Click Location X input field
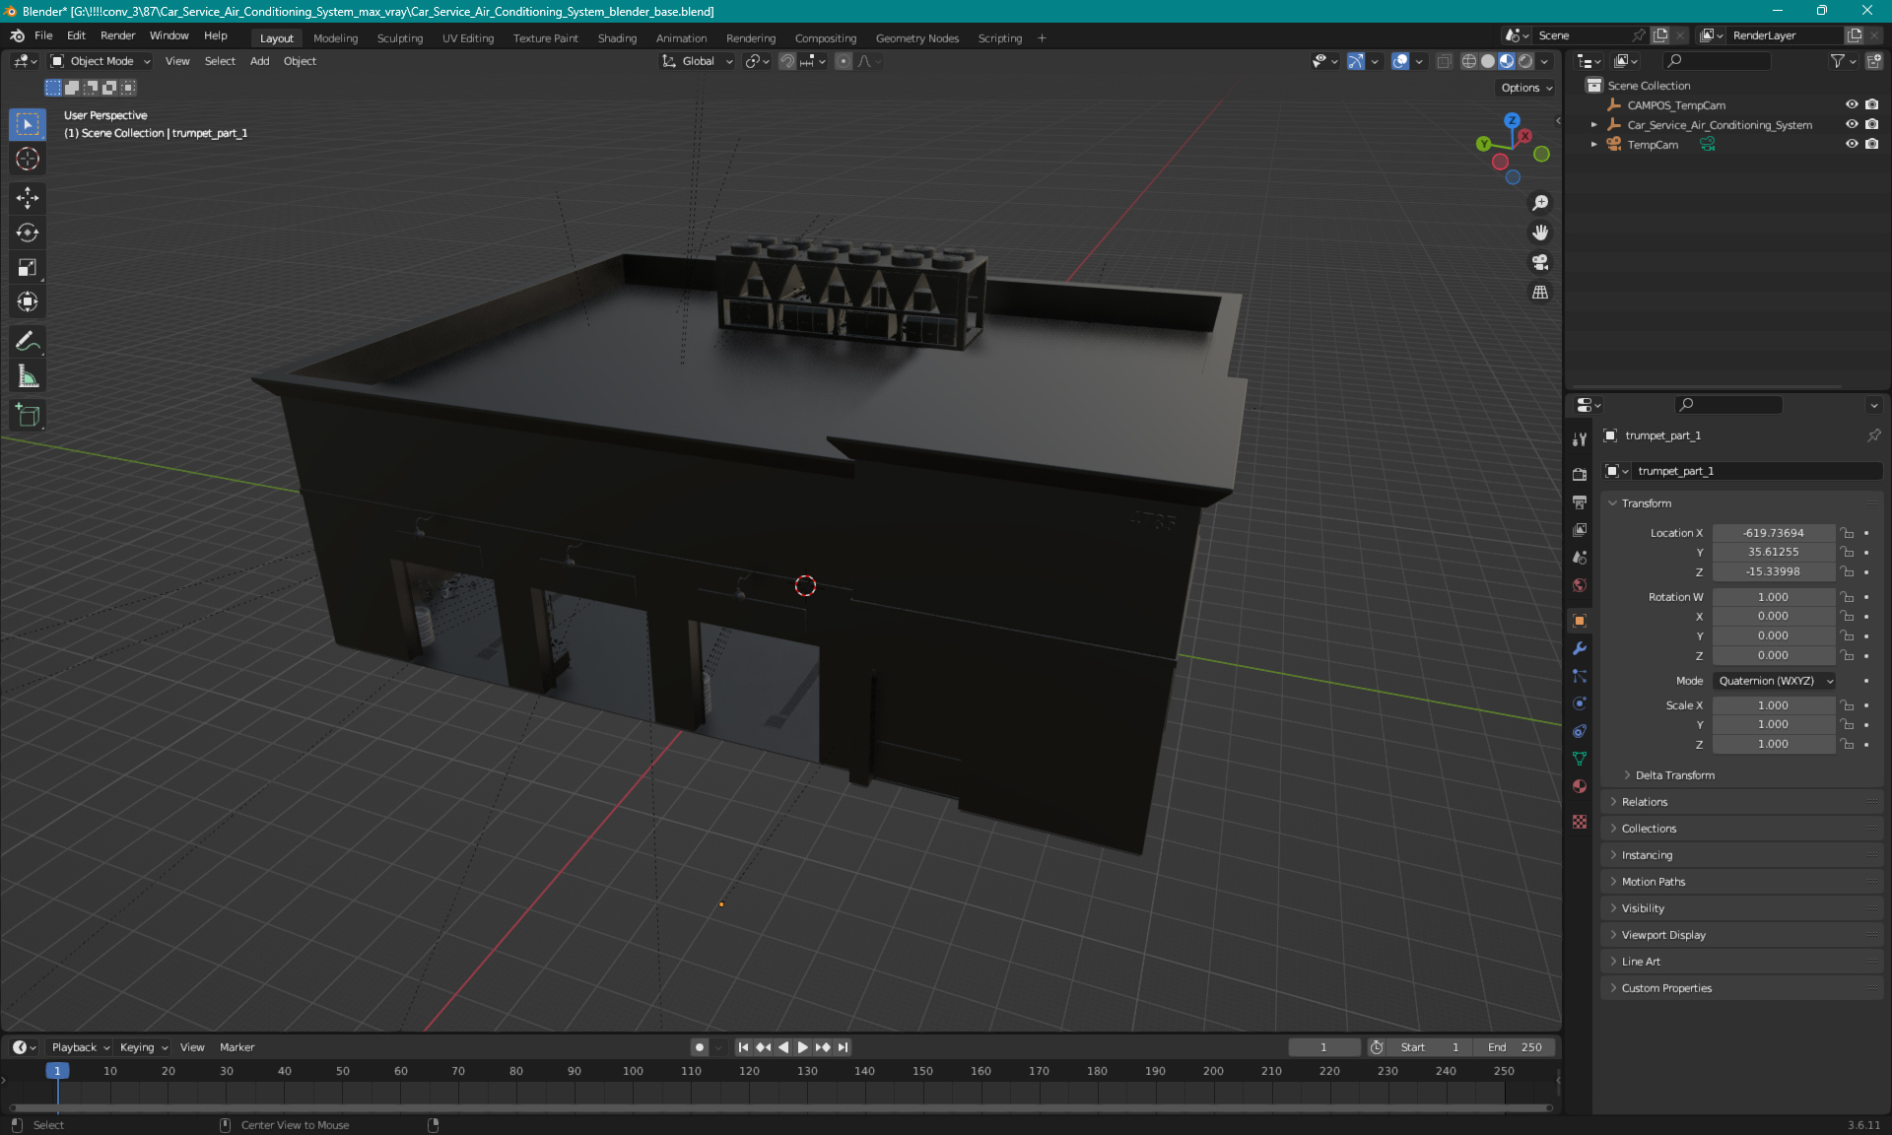The height and width of the screenshot is (1135, 1892). [x=1773, y=531]
